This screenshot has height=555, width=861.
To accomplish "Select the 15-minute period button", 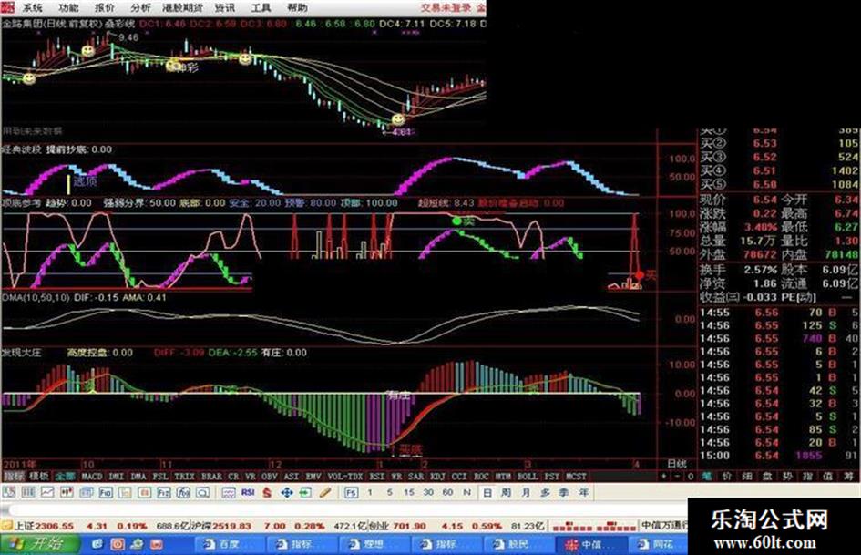I will [409, 493].
